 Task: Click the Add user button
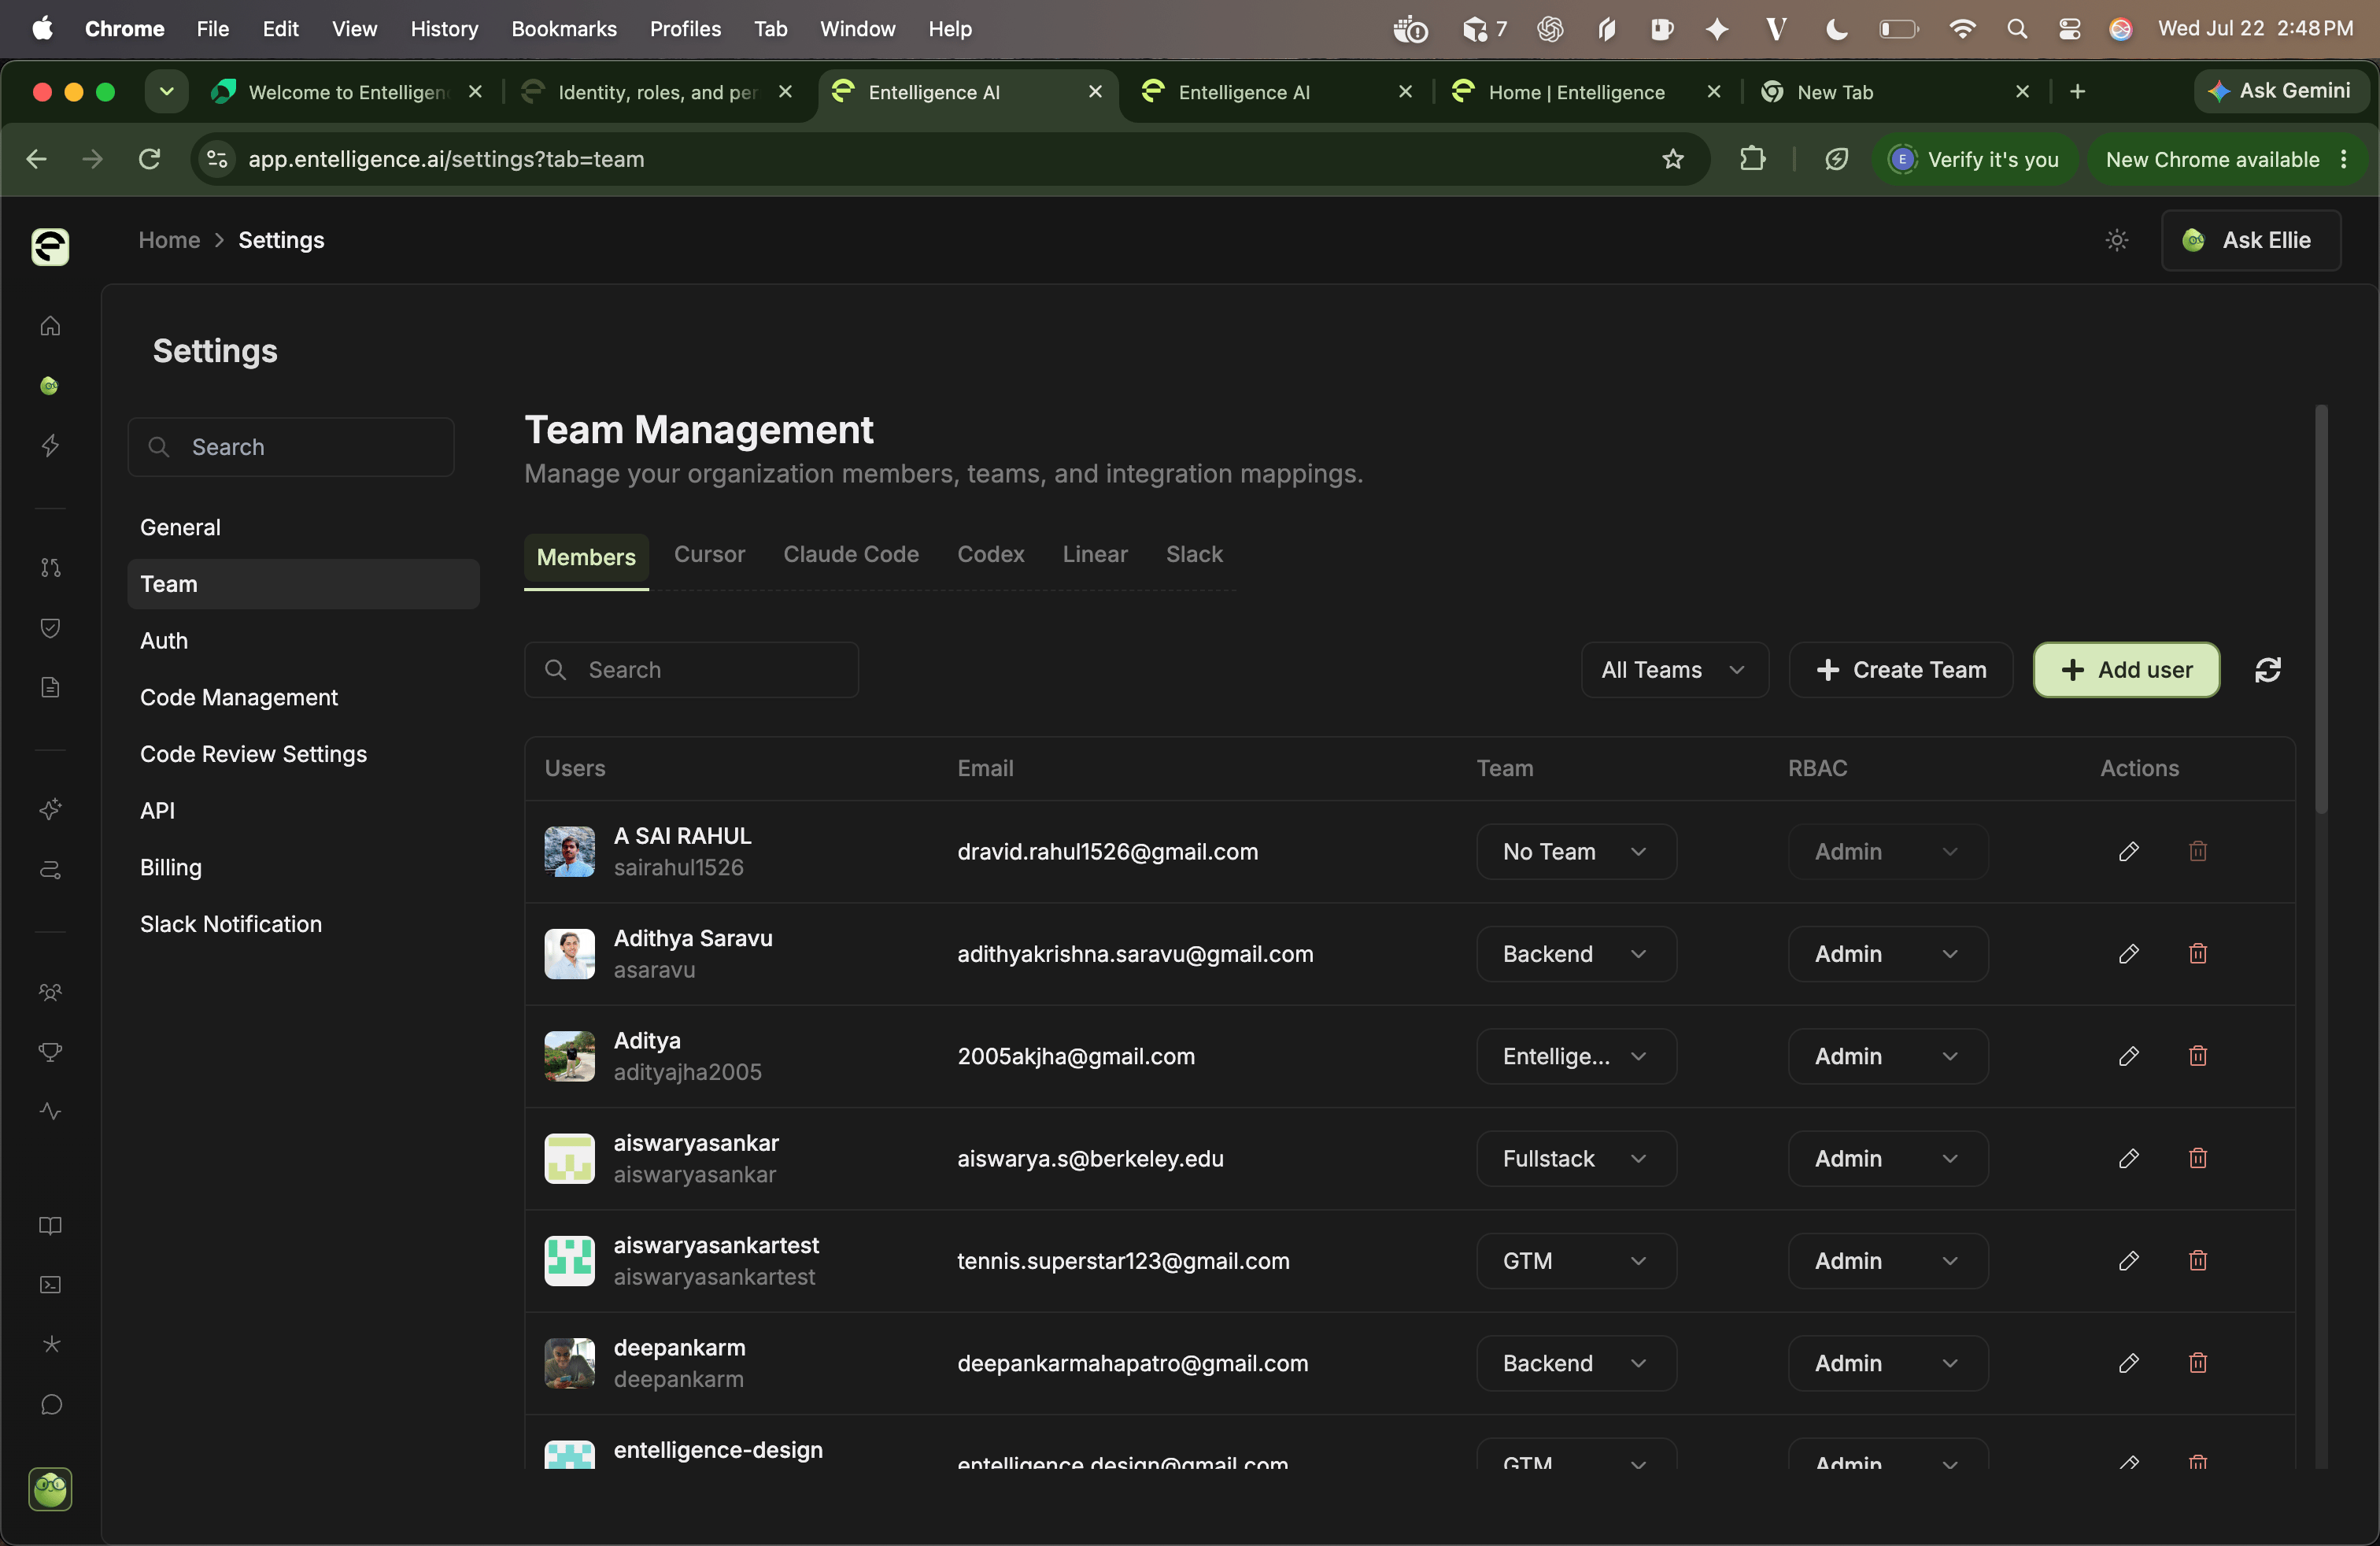[2126, 670]
